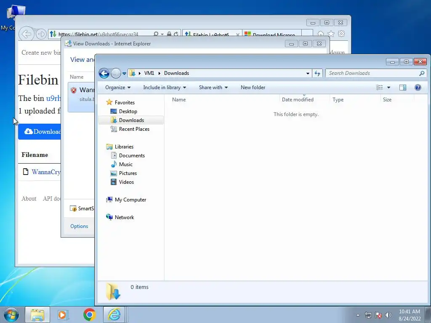Open the WannaCry file link on Filebin

click(45, 172)
